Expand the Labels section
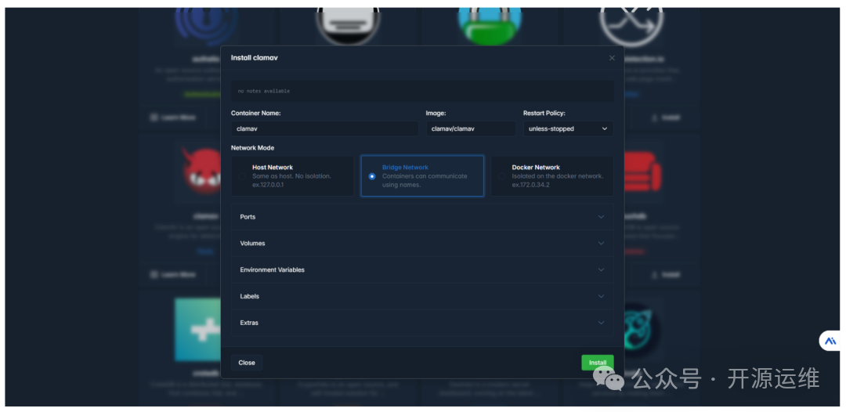 [x=422, y=296]
